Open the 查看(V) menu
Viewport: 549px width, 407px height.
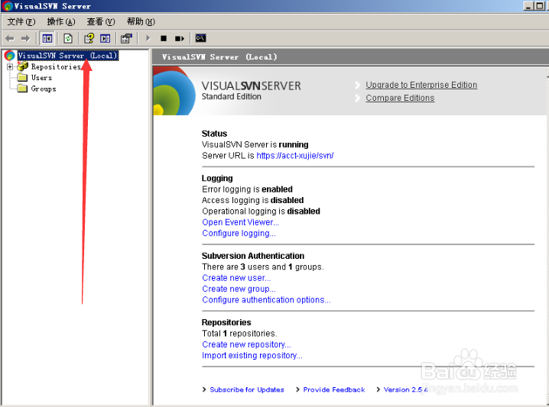[x=101, y=21]
